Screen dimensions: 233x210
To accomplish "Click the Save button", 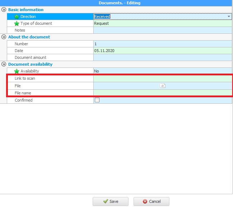I will coord(111,201).
